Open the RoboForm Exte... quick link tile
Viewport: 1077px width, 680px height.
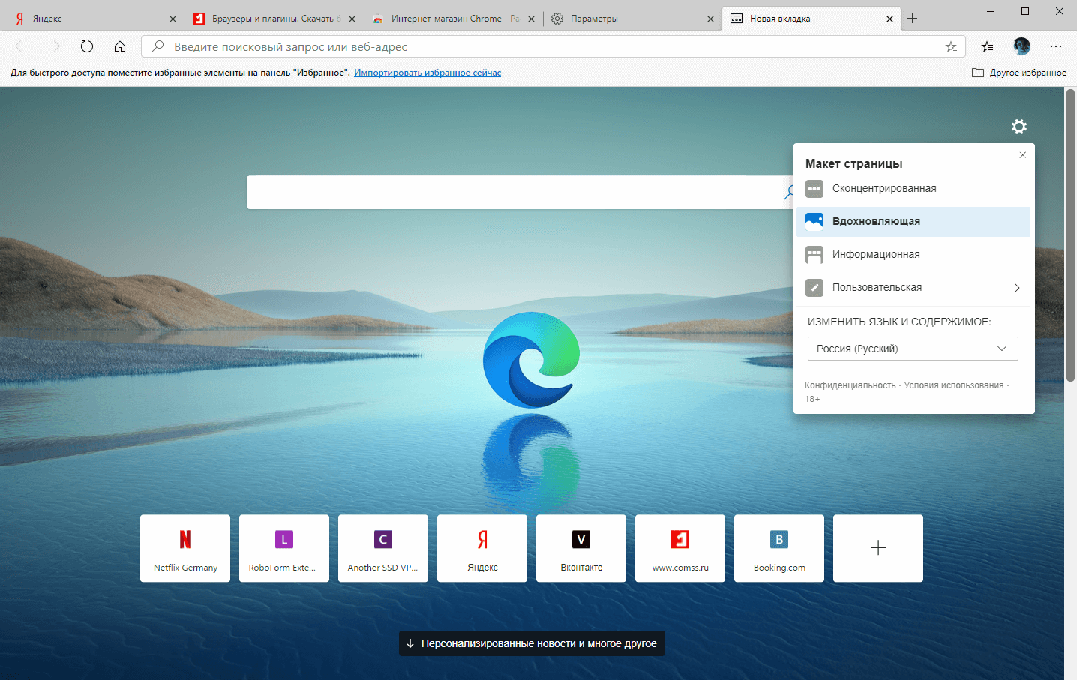[x=284, y=548]
